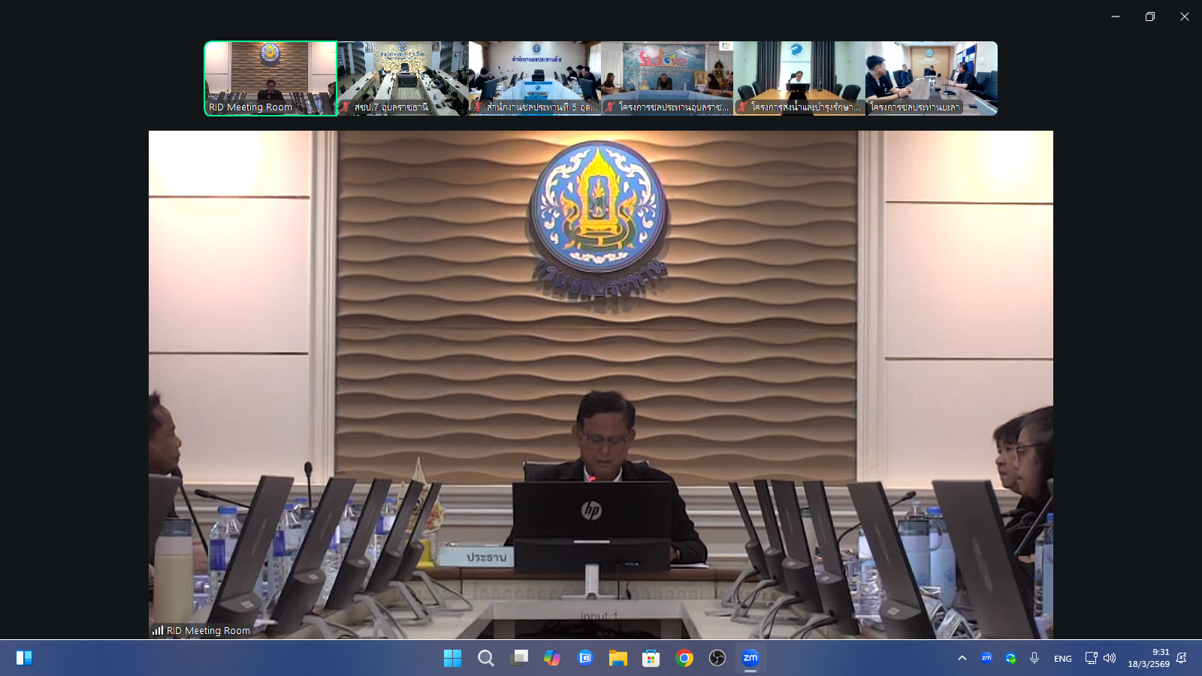The height and width of the screenshot is (676, 1202).
Task: Click the active Zoom taskbar icon
Action: point(750,659)
